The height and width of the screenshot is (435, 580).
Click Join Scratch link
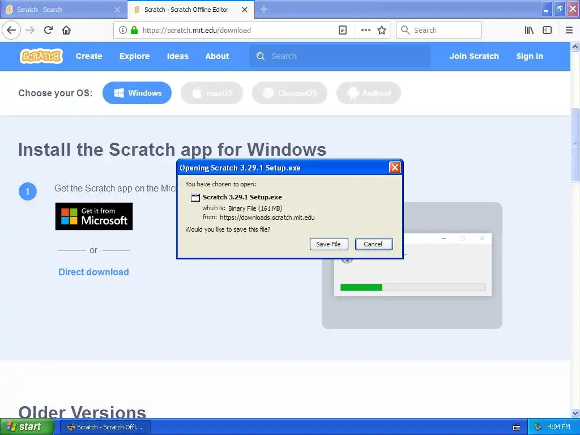click(474, 56)
